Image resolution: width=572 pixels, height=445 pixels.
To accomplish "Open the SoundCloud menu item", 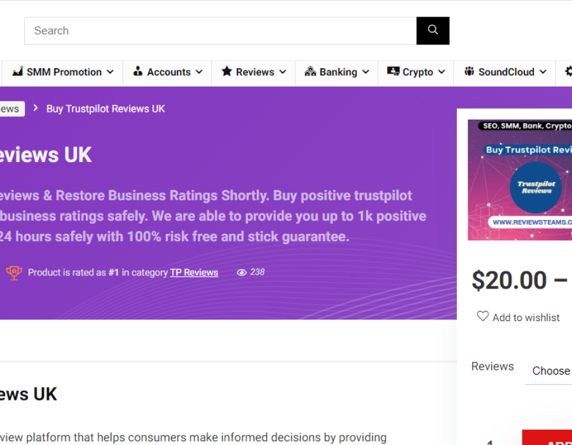I will (x=506, y=72).
